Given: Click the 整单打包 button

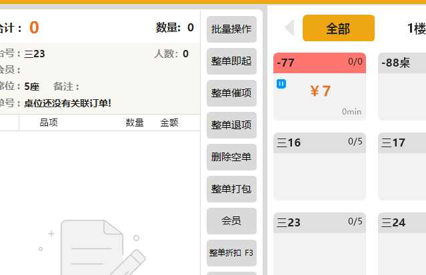Looking at the screenshot, I should [x=231, y=189].
